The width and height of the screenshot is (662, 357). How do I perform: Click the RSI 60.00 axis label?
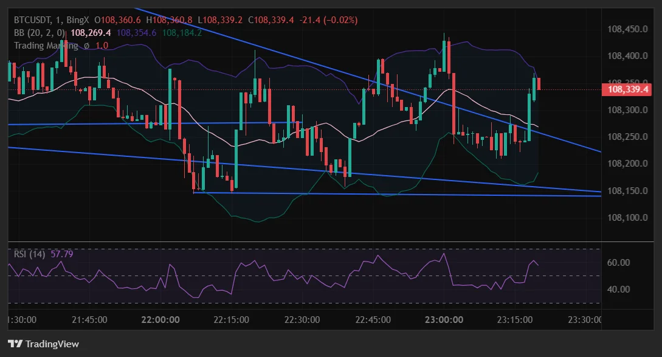pos(618,262)
